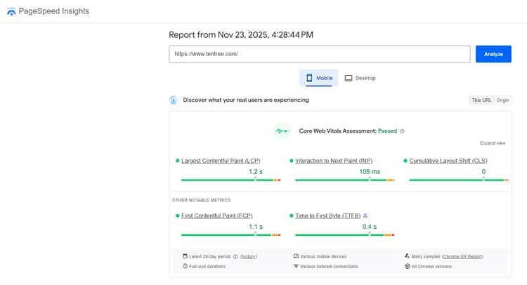The image size is (527, 285).
Task: Click the LCP value 1.2 s
Action: (x=256, y=172)
